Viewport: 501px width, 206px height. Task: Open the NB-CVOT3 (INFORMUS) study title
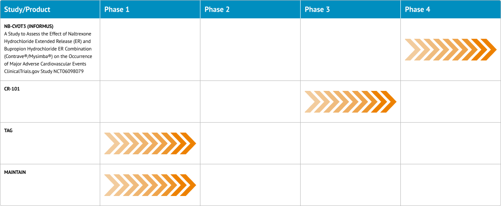[x=28, y=26]
